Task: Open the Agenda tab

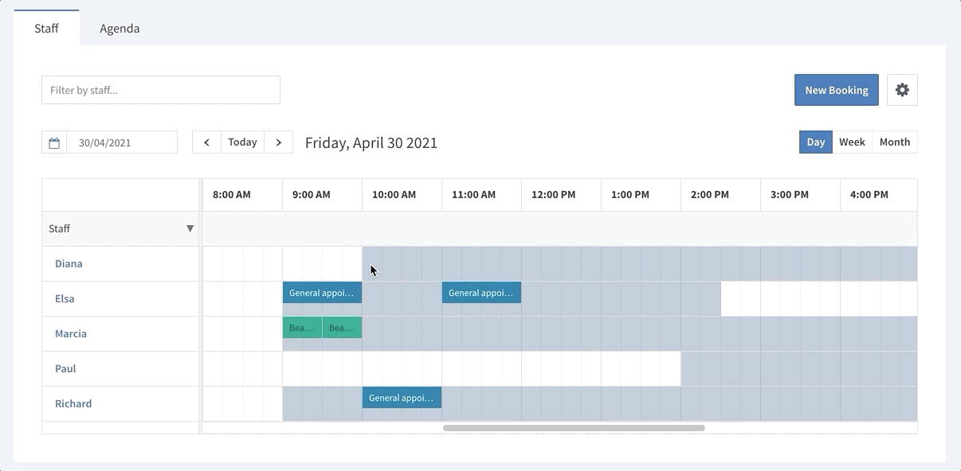Action: (120, 29)
